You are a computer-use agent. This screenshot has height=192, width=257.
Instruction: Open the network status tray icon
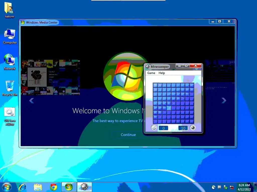coord(232,187)
